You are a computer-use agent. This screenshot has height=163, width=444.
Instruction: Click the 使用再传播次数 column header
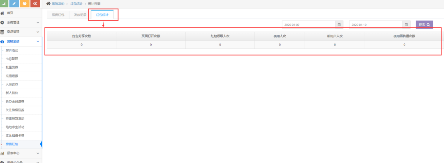(404, 36)
